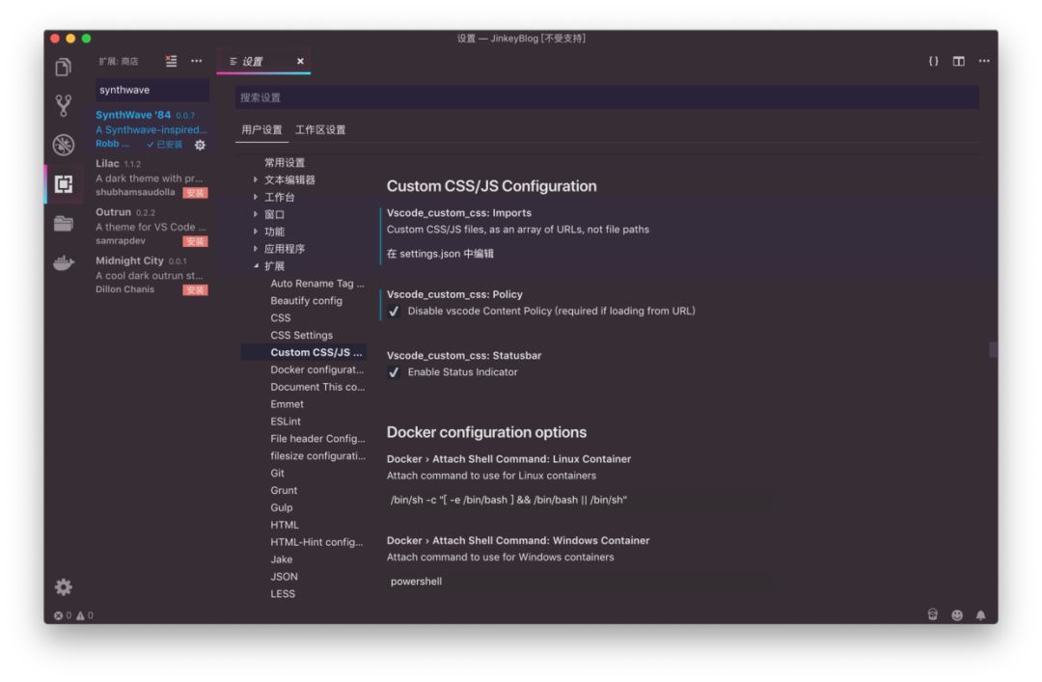The height and width of the screenshot is (682, 1042).
Task: Toggle Disable vscode Content Policy checkbox
Action: (x=394, y=311)
